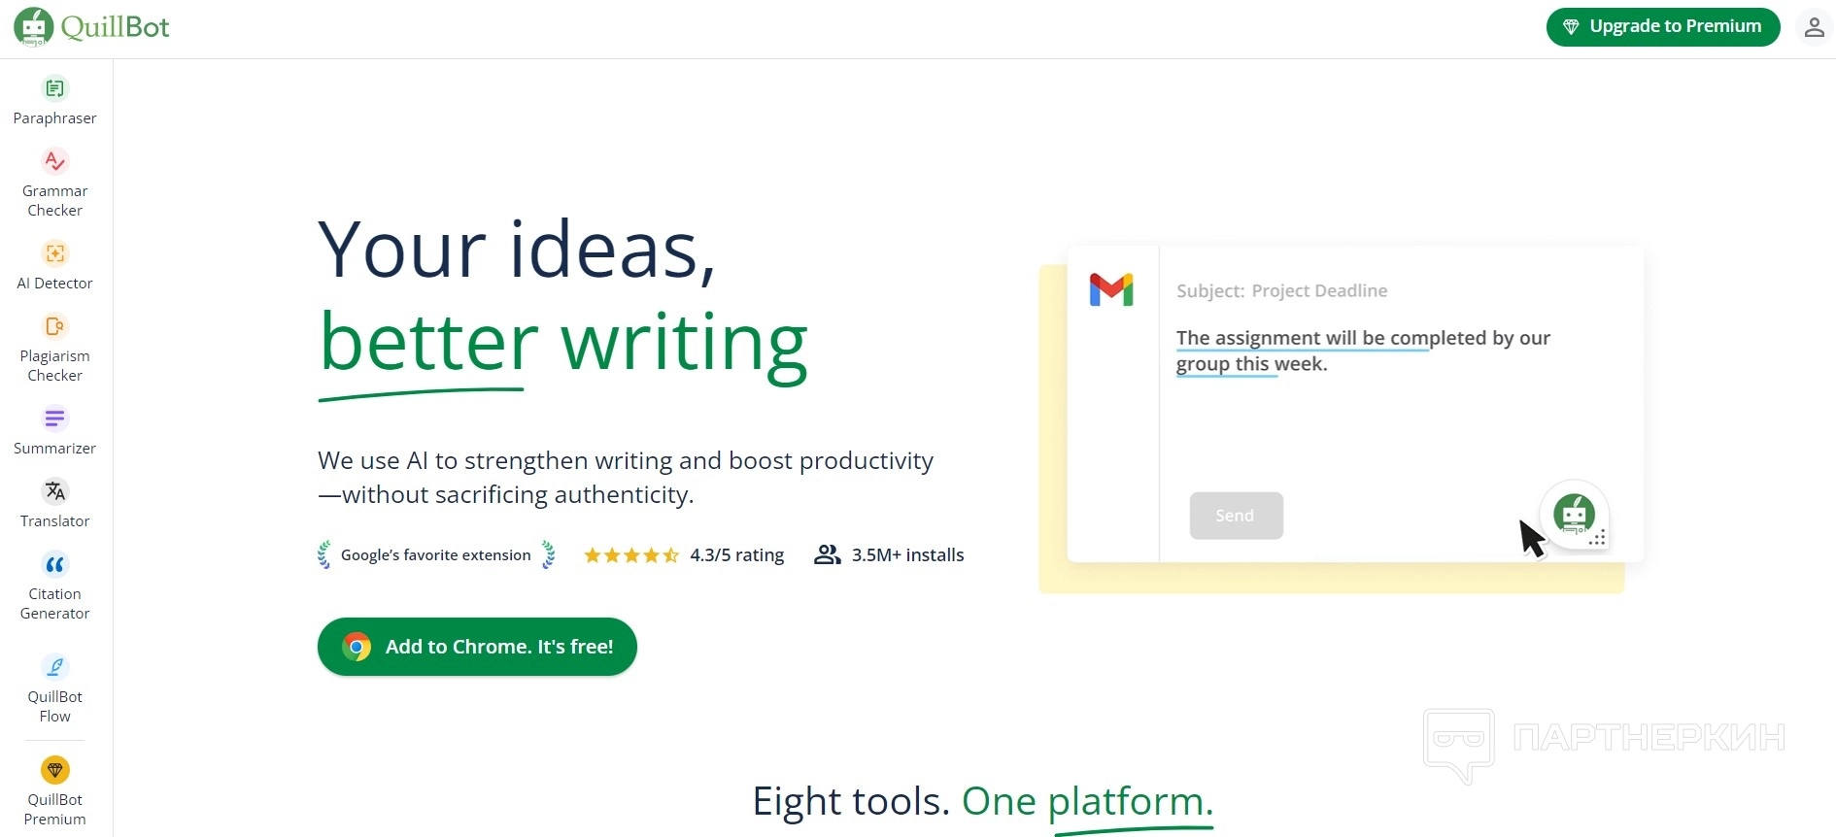Click Upgrade to Premium button
1836x837 pixels.
click(x=1663, y=27)
